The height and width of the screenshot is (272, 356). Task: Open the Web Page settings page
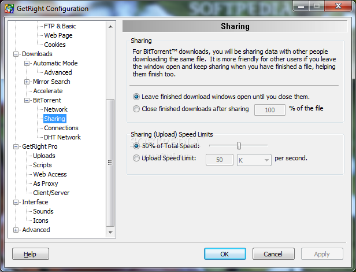58,35
